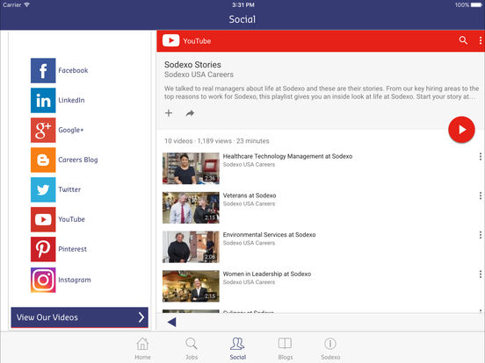485x363 pixels.
Task: Tap the Wi-Fi icon beside Carrier
Action: (x=27, y=5)
